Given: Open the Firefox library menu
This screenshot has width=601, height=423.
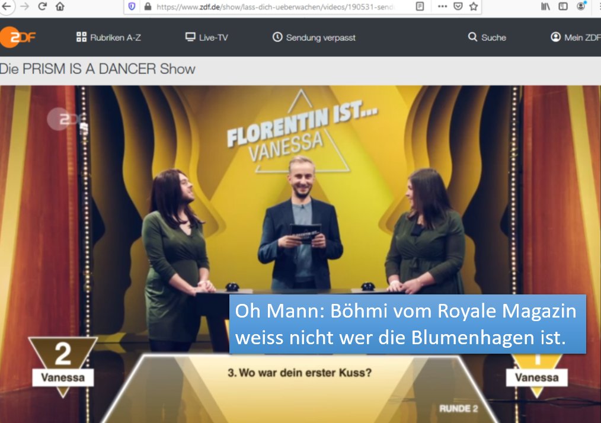Looking at the screenshot, I should coord(545,7).
